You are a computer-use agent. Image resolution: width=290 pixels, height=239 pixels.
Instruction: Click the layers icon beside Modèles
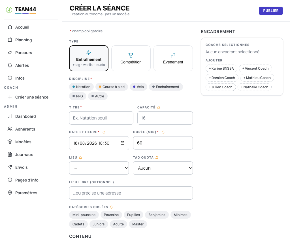[10, 142]
